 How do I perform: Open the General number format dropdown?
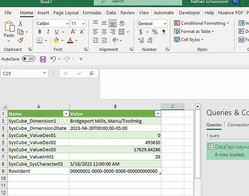tap(165, 24)
